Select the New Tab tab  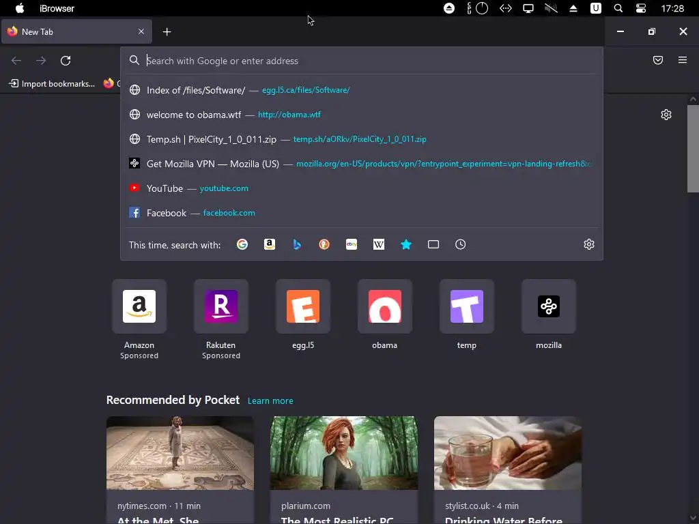click(x=76, y=31)
